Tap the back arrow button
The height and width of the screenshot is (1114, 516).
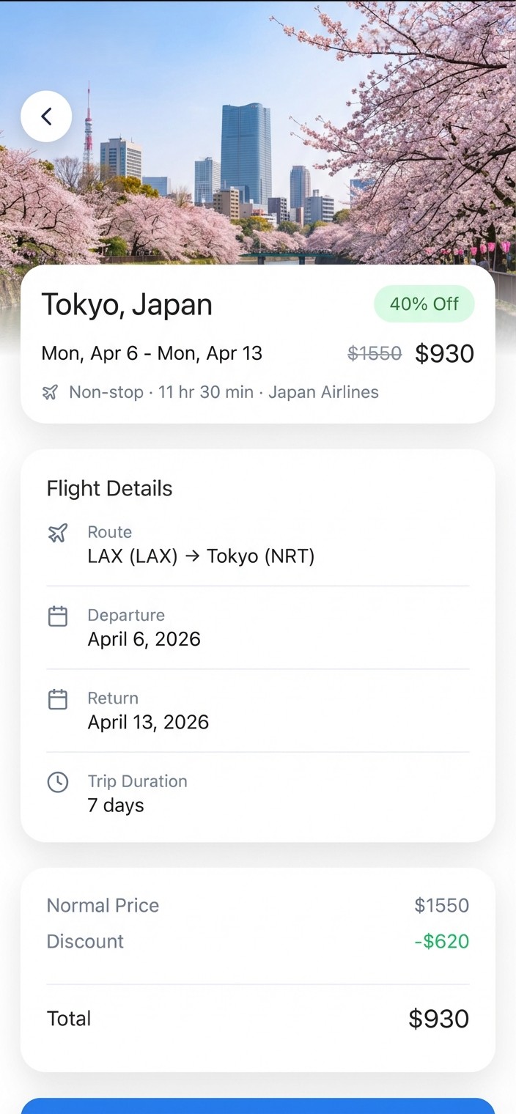[x=46, y=116]
